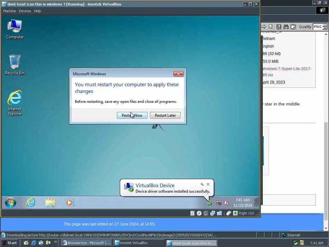The height and width of the screenshot is (247, 329).
Task: Click VirtualBox mouse integration status icon
Action: 229,213
